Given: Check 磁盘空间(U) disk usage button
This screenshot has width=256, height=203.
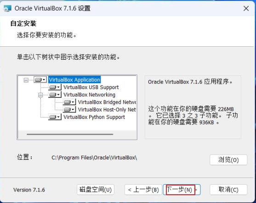Looking at the screenshot, I should click(x=96, y=190).
